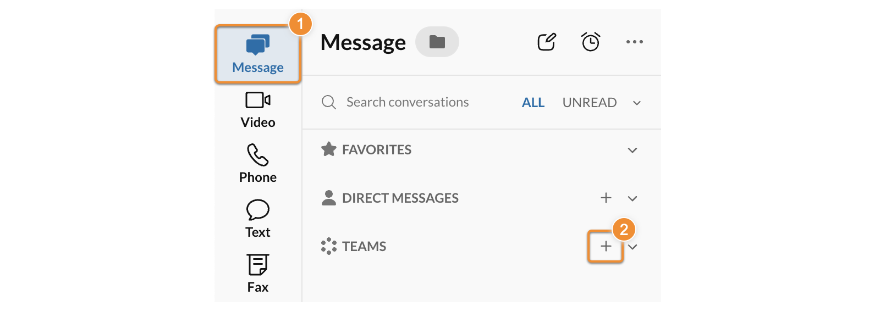Click the TEAMS section header label
This screenshot has height=312, width=880.
pos(364,246)
